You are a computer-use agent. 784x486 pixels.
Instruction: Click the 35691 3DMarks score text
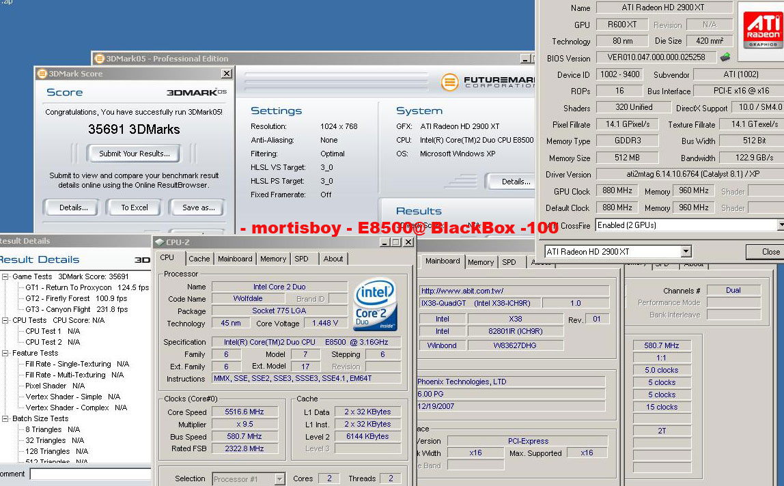[x=134, y=129]
